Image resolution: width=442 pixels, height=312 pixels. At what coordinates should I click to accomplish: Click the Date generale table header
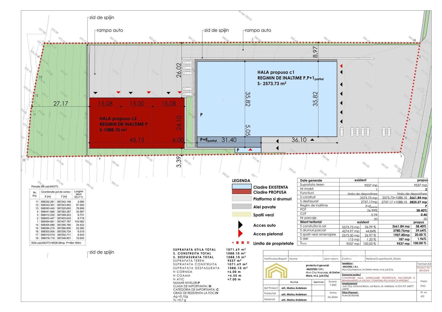pos(311,180)
